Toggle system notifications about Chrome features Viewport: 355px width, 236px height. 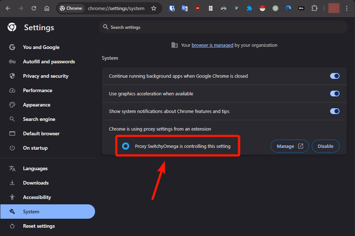coord(334,111)
